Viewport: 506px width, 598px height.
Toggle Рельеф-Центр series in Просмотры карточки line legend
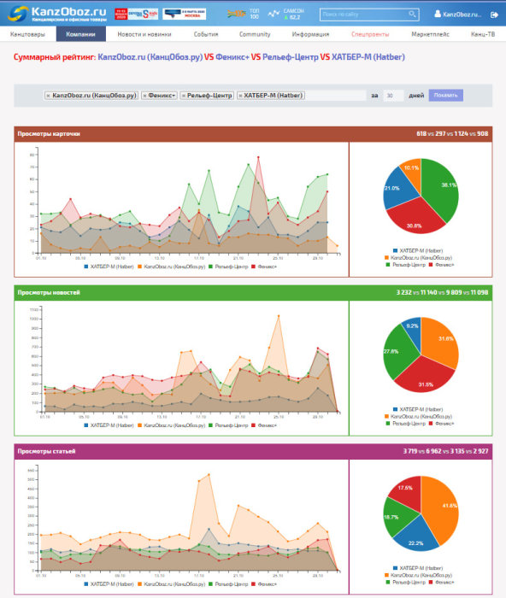[228, 267]
